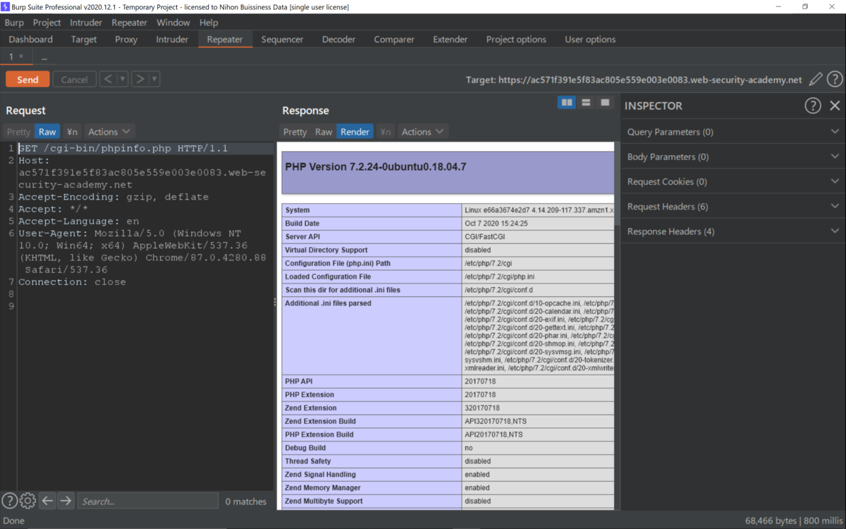This screenshot has height=529, width=846.
Task: Switch to the Extender tab
Action: (x=450, y=39)
